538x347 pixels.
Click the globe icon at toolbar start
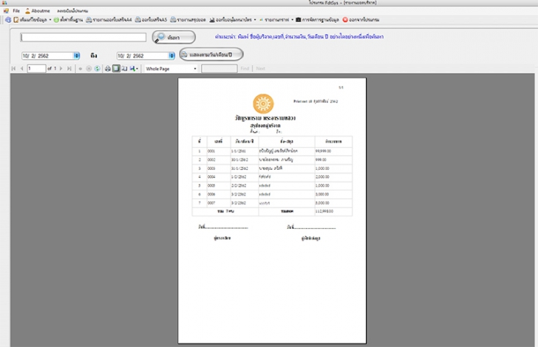(x=8, y=20)
